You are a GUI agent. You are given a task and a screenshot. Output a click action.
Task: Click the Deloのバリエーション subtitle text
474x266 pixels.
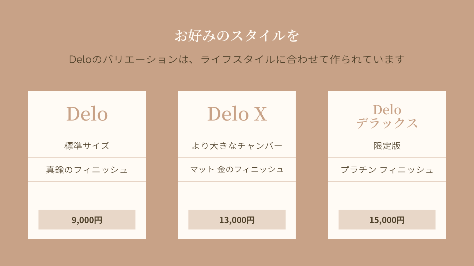[237, 60]
